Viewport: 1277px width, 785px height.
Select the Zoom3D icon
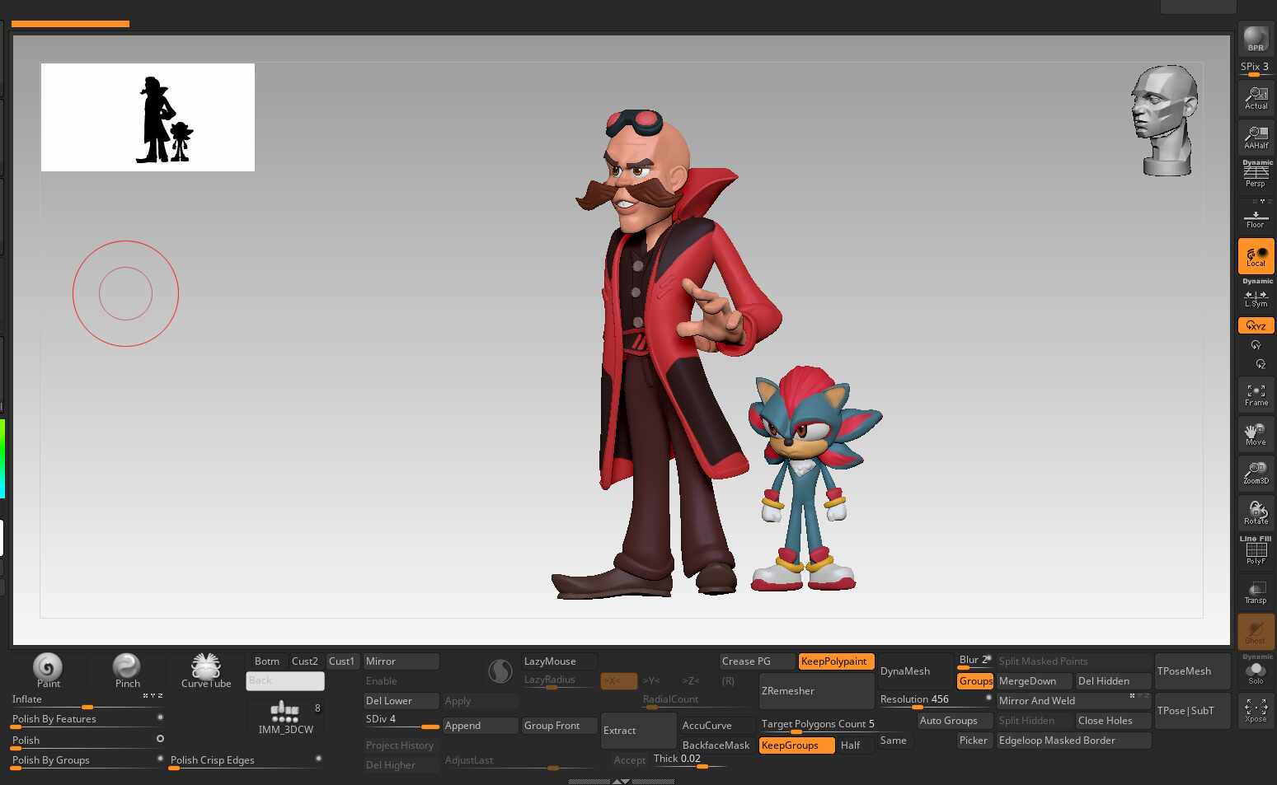point(1256,473)
